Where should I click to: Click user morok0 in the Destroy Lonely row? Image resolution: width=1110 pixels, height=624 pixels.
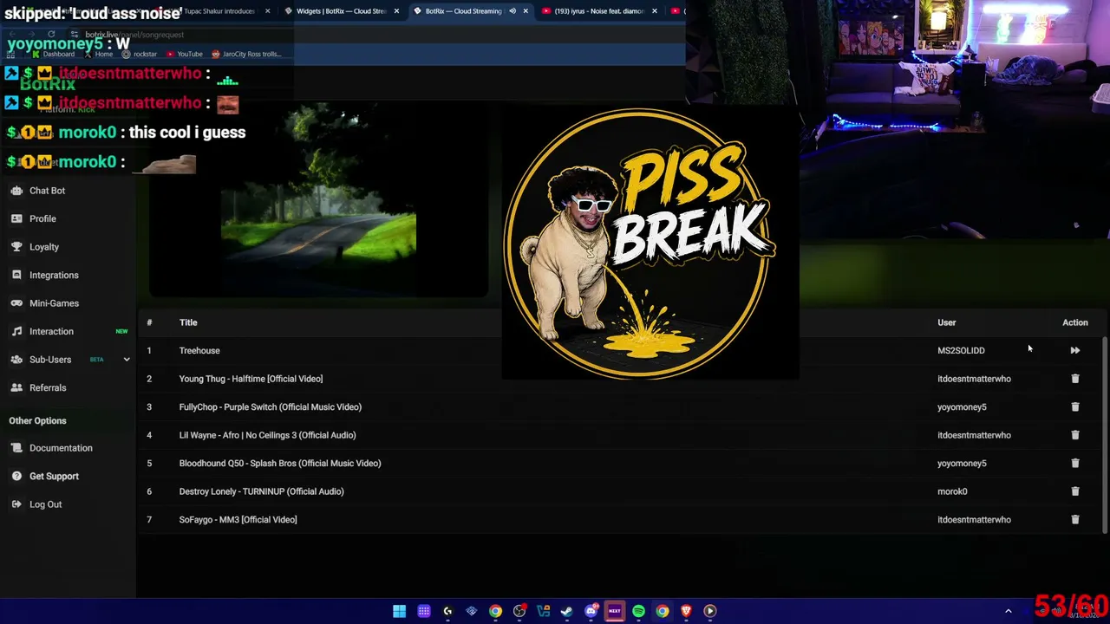click(x=952, y=491)
